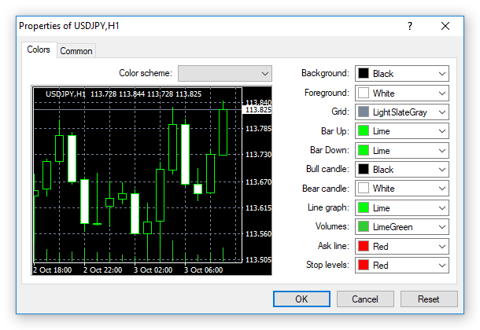Viewport: 480px width, 330px height.
Task: Click the 'Properties of USDJPY,H1' title
Action: [69, 26]
